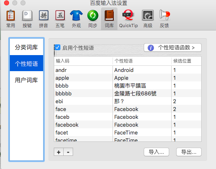Select candidate position 2 in face row
The width and height of the screenshot is (216, 169).
[186, 109]
